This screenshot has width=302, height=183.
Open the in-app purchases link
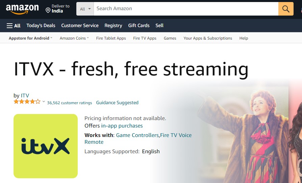(x=122, y=126)
